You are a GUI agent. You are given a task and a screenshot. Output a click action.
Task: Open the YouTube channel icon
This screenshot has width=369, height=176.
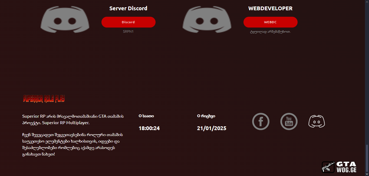click(x=289, y=121)
